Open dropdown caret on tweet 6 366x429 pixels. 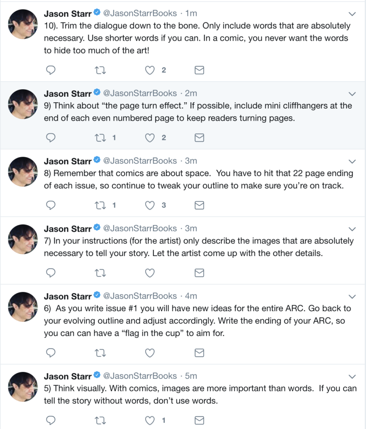[x=352, y=297]
